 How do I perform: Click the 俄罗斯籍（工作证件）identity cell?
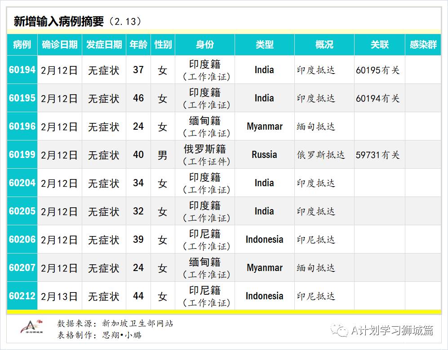pos(205,155)
